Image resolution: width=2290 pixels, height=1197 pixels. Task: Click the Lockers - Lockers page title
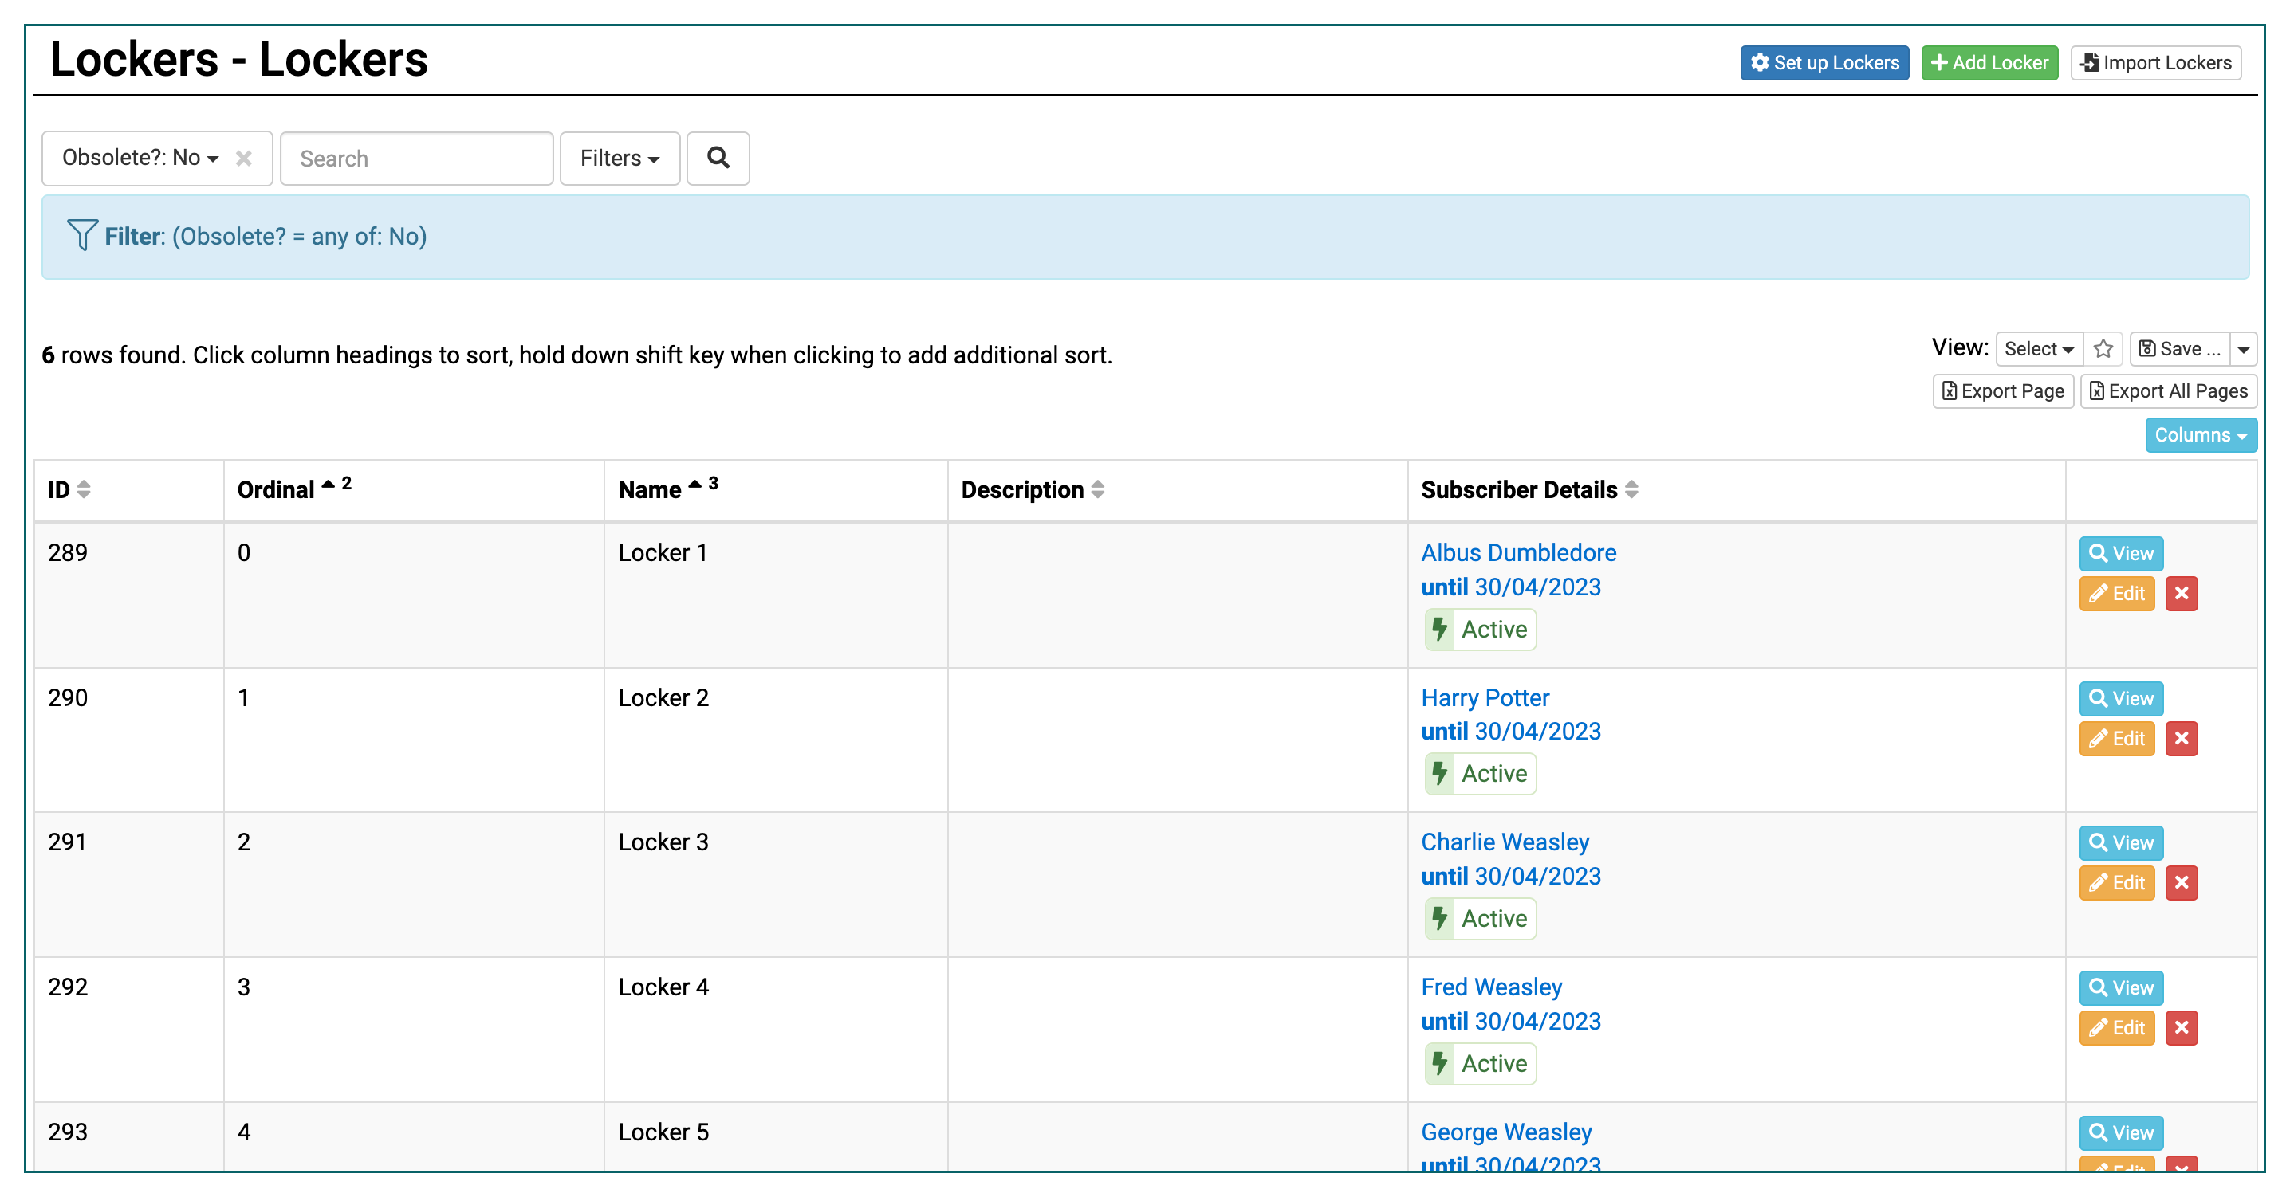pyautogui.click(x=238, y=61)
